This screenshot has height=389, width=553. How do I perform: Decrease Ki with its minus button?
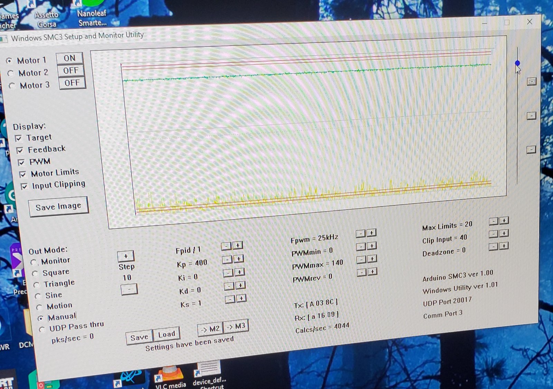pos(228,273)
